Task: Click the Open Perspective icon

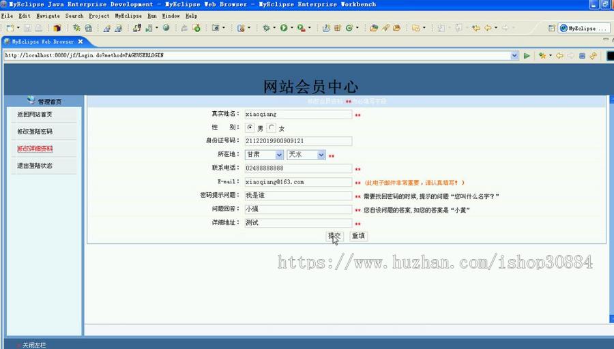Action: 551,28
